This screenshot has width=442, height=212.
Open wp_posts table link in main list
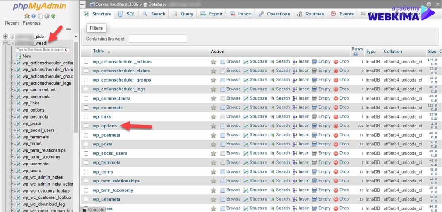(103, 144)
